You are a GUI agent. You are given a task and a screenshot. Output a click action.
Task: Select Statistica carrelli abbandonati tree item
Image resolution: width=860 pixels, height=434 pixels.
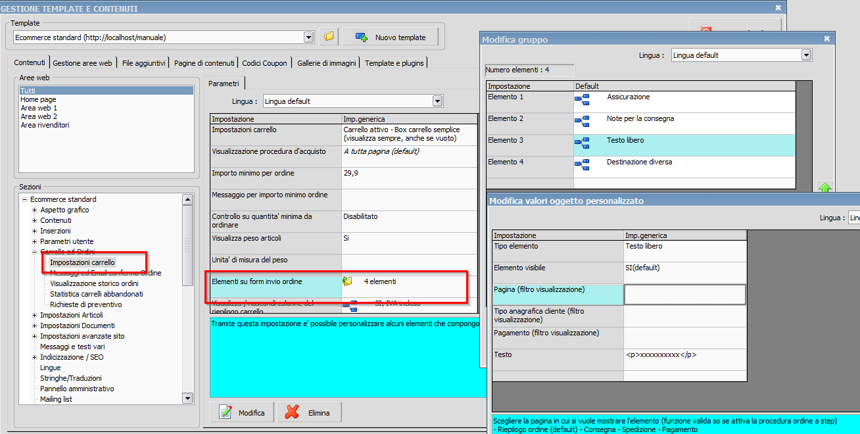pyautogui.click(x=97, y=294)
